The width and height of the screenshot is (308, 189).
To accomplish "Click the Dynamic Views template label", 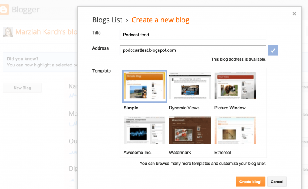I will [184, 108].
